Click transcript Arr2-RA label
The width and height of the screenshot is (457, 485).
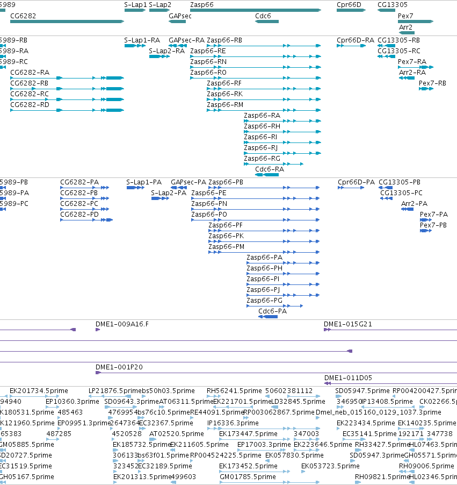pyautogui.click(x=412, y=73)
